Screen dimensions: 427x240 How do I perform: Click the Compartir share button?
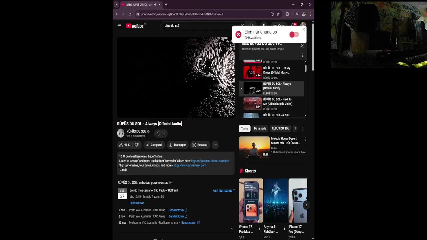pos(154,145)
